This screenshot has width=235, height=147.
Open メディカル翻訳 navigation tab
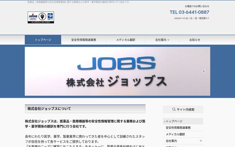point(126,40)
